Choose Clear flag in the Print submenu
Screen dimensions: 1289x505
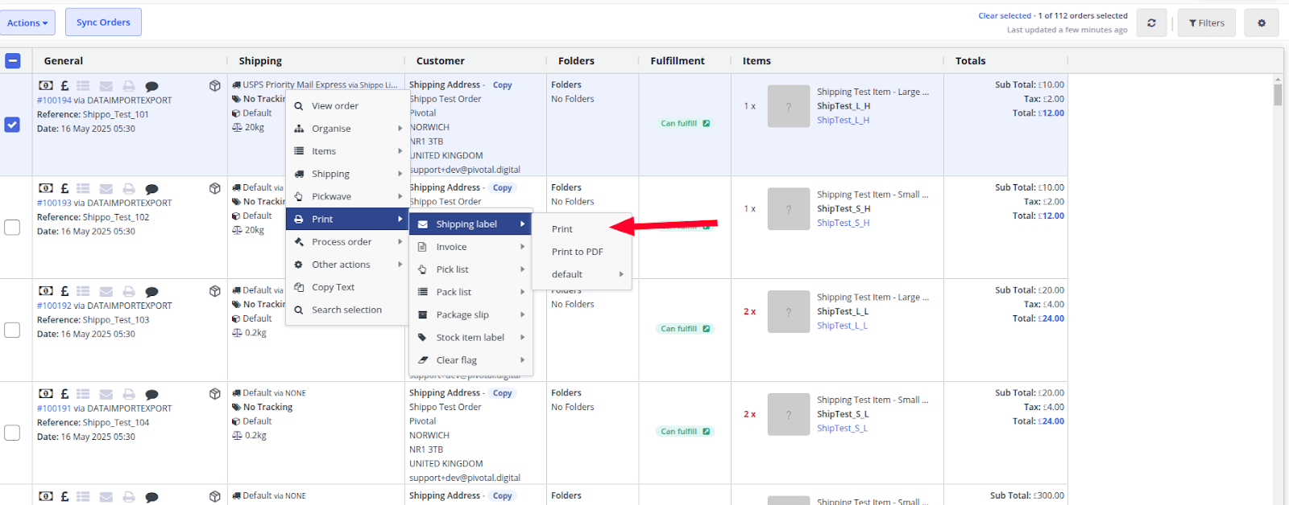[470, 359]
